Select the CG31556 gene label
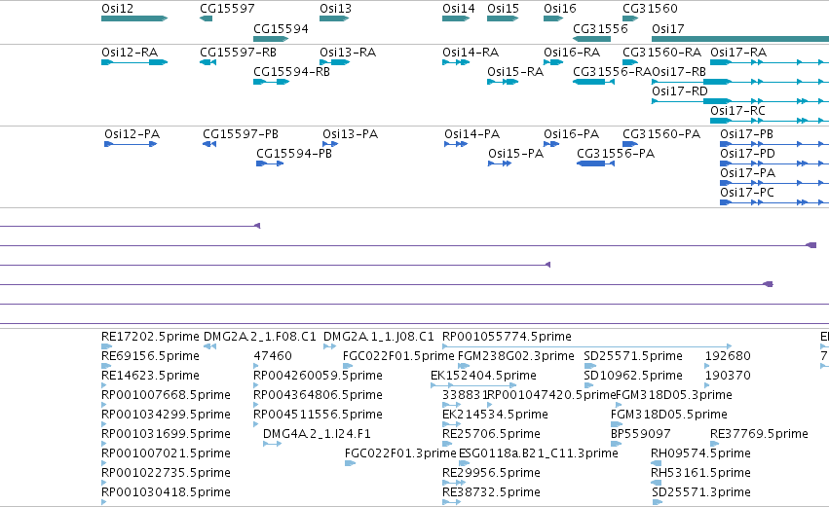The height and width of the screenshot is (507, 829). tap(600, 28)
